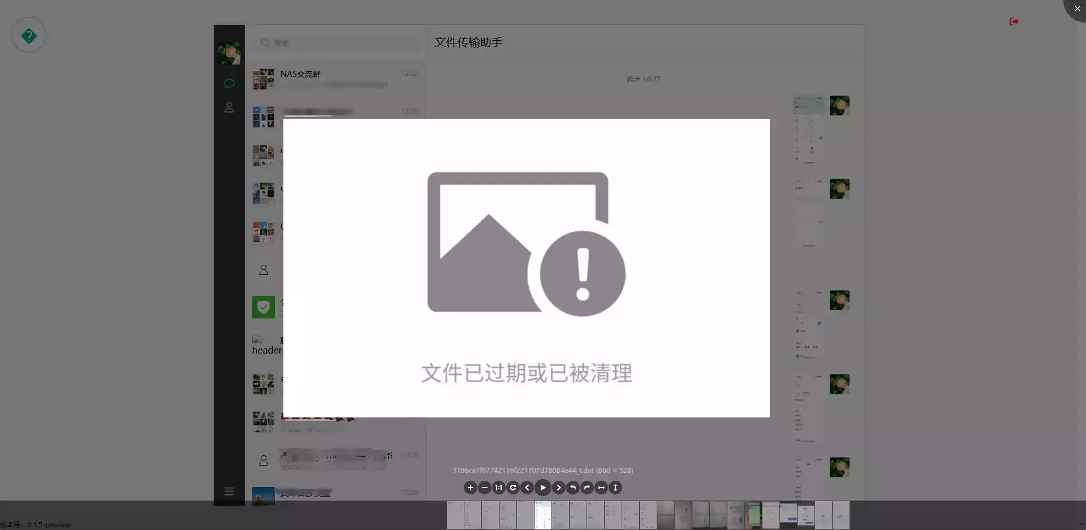Select the highlighted active filmstrip thumbnail
Viewport: 1086px width, 530px height.
click(x=542, y=515)
